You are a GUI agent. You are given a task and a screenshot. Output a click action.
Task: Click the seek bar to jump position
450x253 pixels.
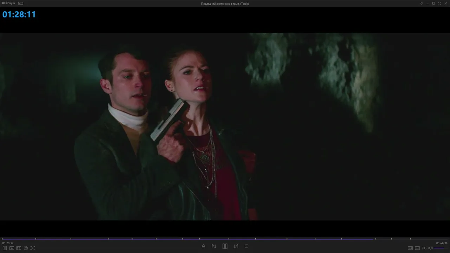tap(225, 239)
